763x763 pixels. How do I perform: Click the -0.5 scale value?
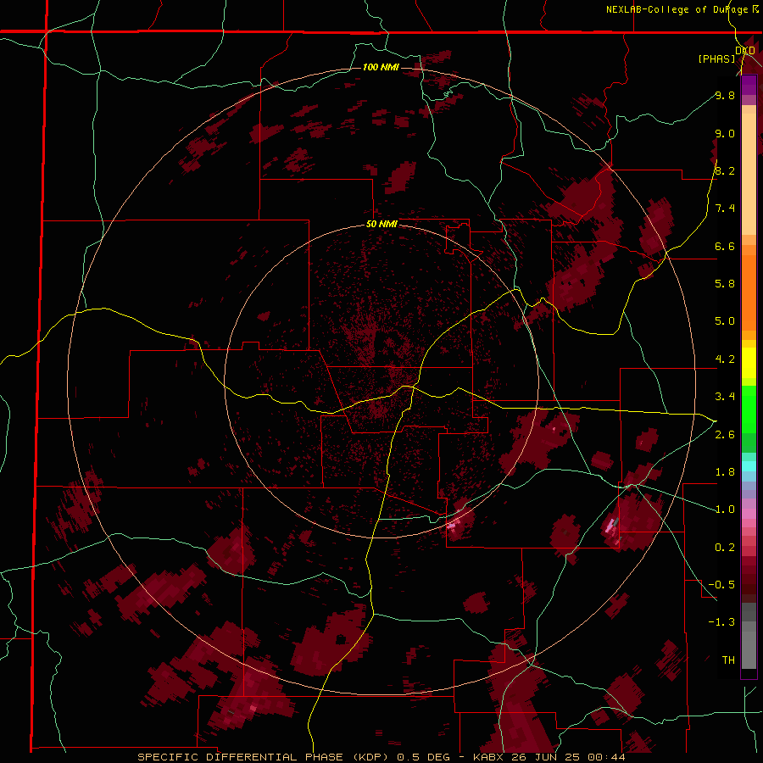point(721,584)
